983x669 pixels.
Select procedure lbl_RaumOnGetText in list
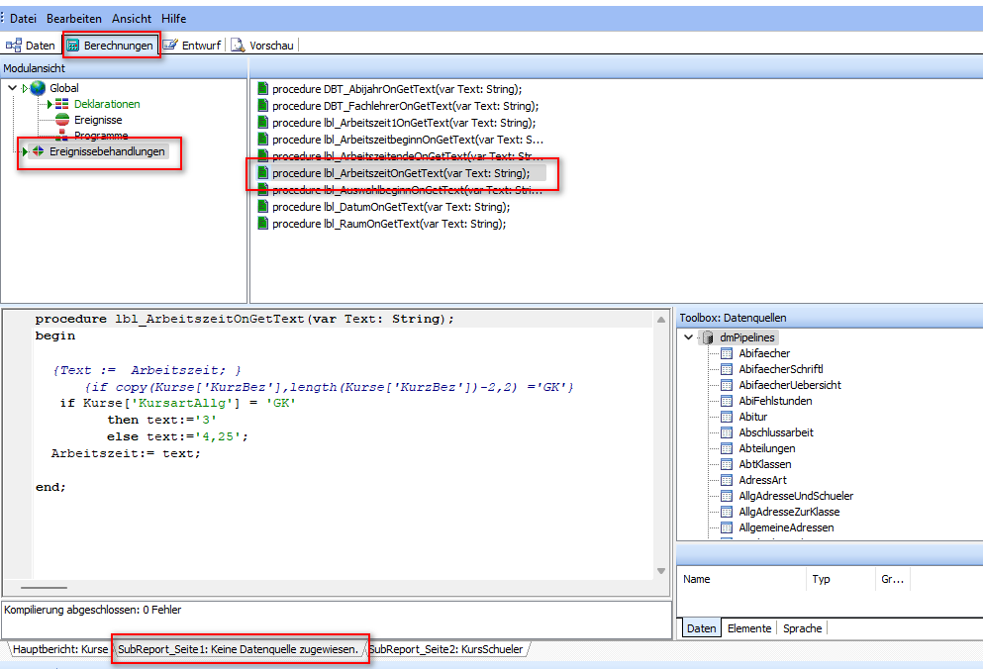click(x=388, y=224)
